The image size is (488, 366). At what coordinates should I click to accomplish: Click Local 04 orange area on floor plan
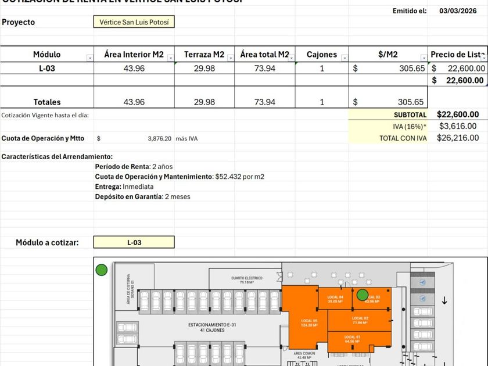coord(335,299)
